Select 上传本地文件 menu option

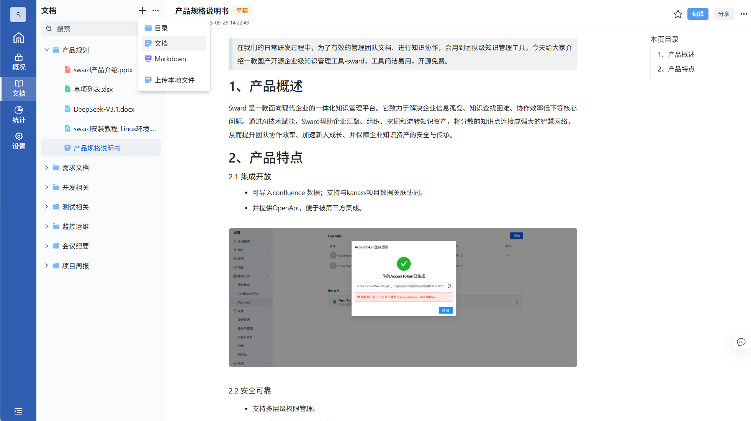click(x=174, y=80)
